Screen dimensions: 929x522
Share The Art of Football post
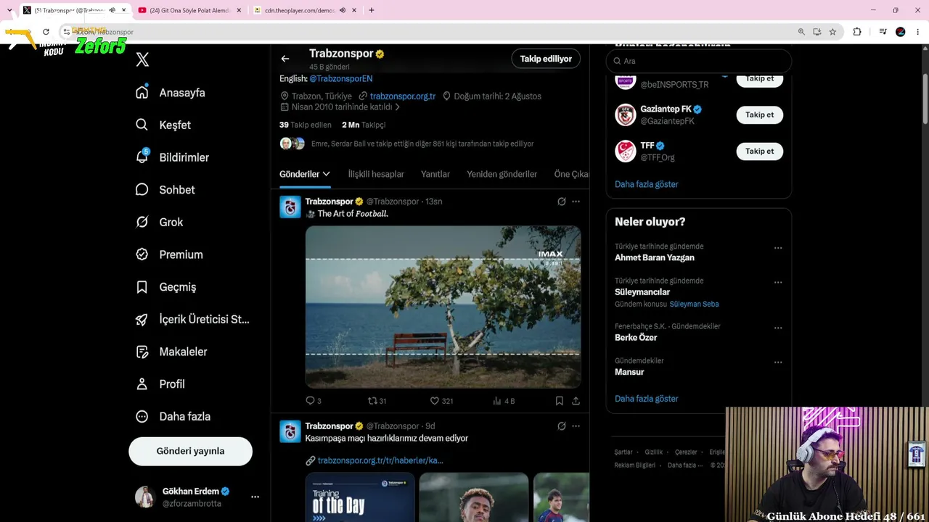pyautogui.click(x=576, y=400)
